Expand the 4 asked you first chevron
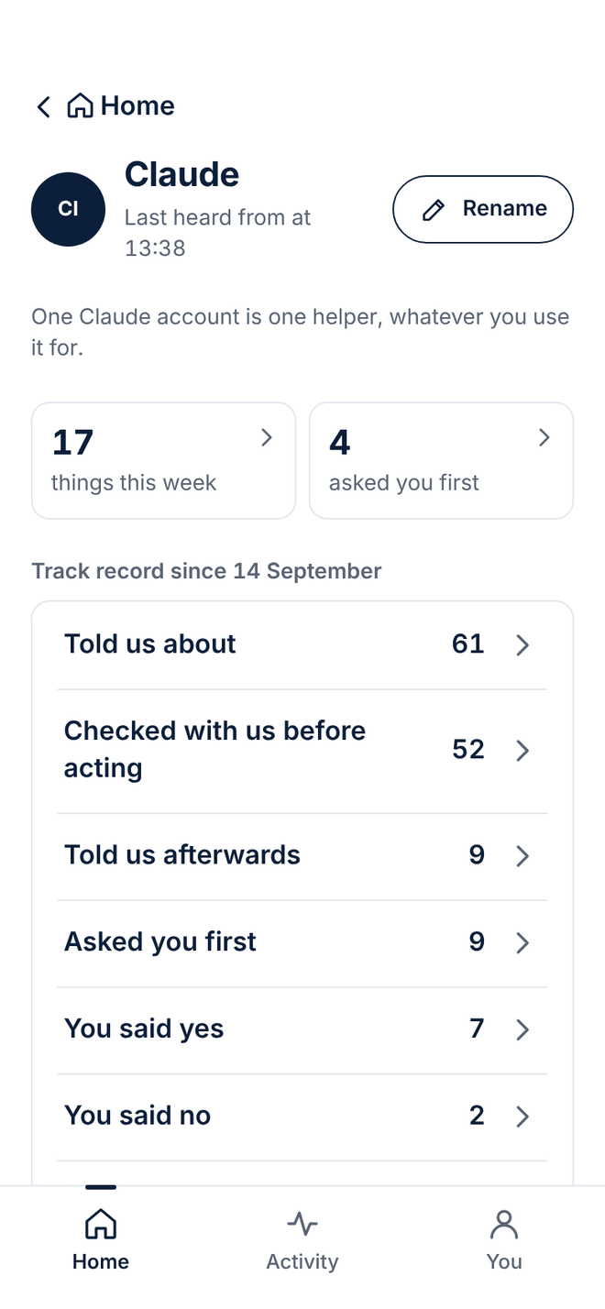 (x=544, y=438)
